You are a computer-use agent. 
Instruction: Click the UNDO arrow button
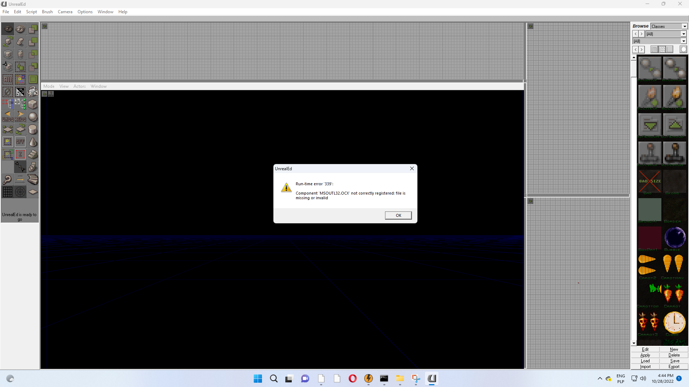point(8,117)
